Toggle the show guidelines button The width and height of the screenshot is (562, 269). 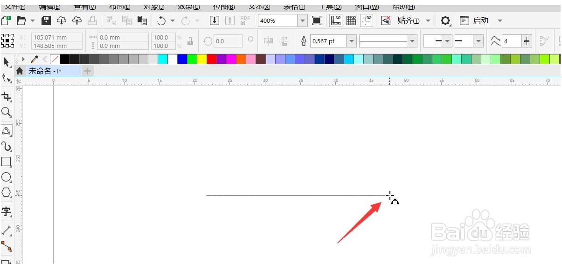coord(368,20)
